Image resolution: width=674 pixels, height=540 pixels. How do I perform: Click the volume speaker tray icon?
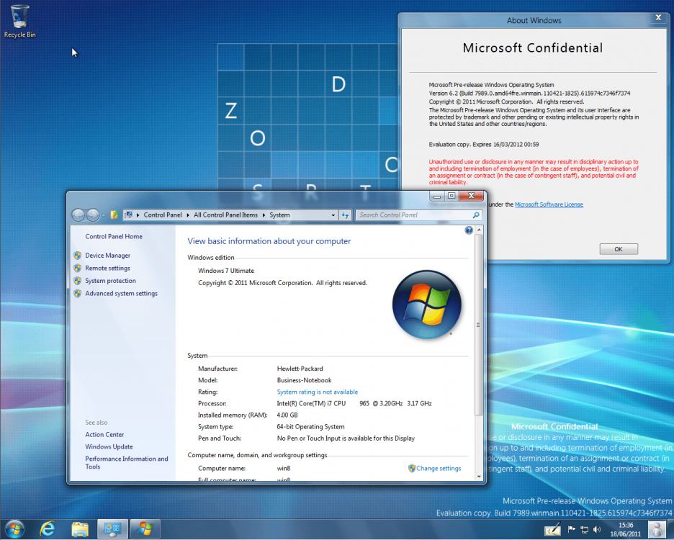(597, 530)
